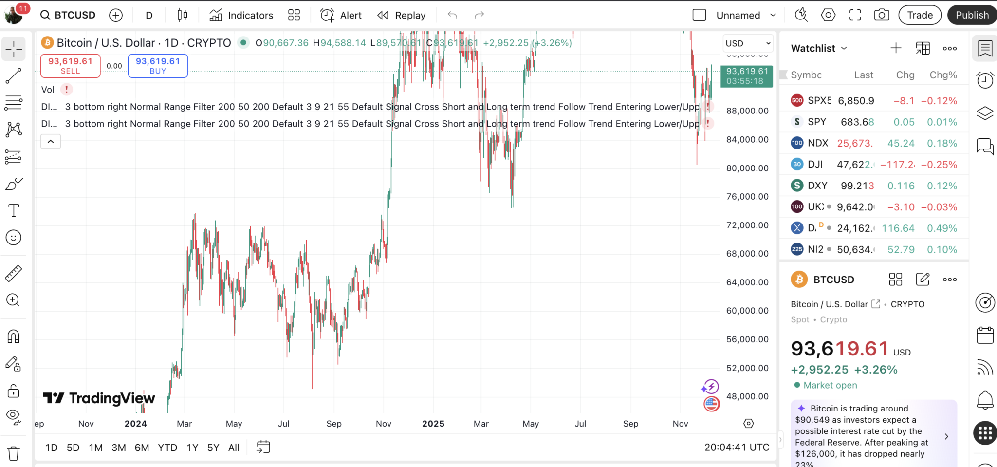The height and width of the screenshot is (467, 997).
Task: Open the pattern drawing tools
Action: [x=14, y=130]
